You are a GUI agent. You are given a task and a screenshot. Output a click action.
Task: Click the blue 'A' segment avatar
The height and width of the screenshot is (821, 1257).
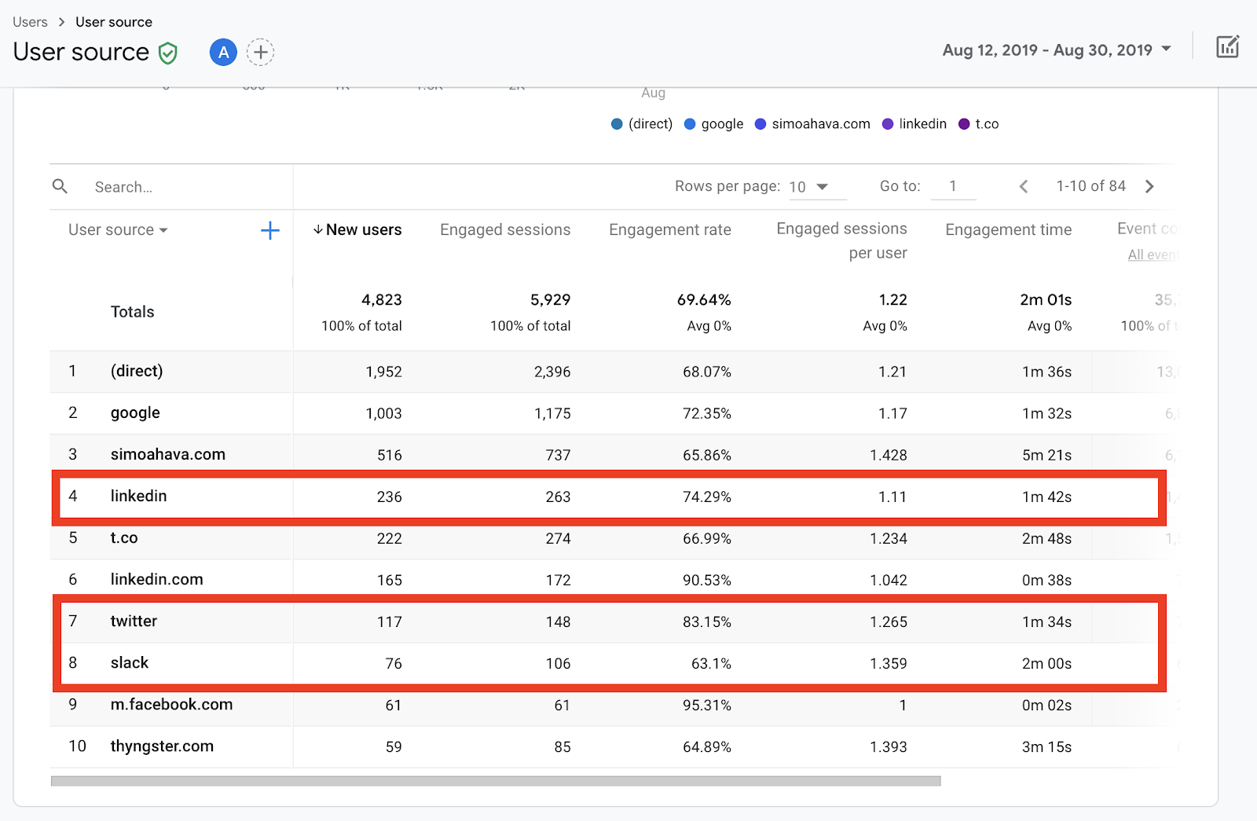tap(223, 53)
